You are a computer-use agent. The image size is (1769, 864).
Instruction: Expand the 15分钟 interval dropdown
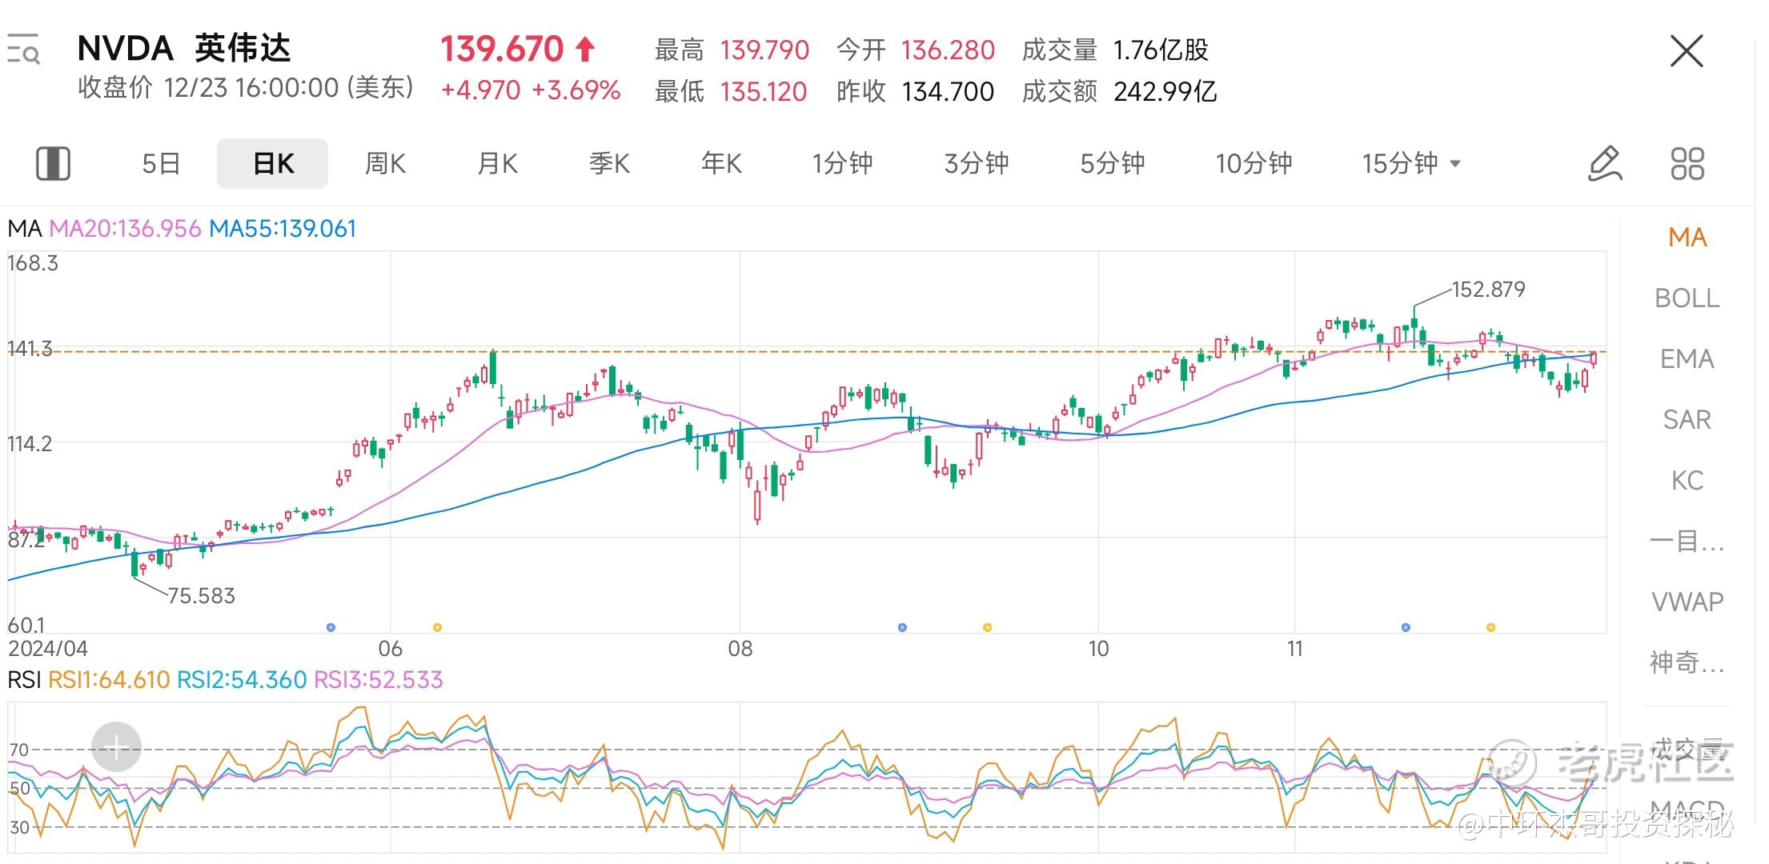point(1412,163)
